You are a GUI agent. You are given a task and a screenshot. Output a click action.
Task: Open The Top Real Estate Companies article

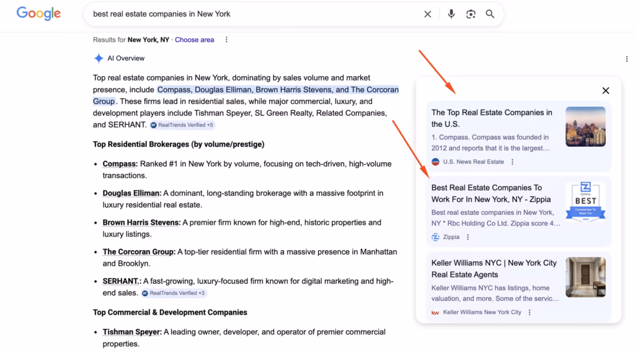[x=492, y=118]
